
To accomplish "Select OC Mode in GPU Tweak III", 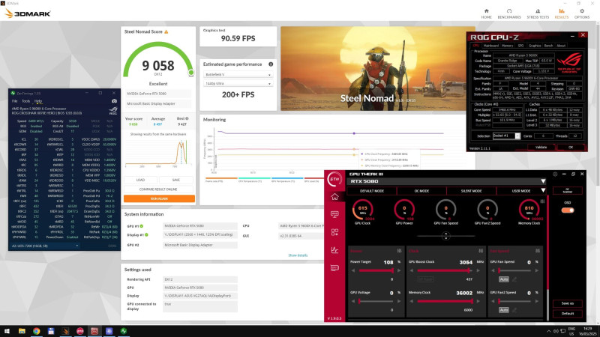I will (421, 191).
